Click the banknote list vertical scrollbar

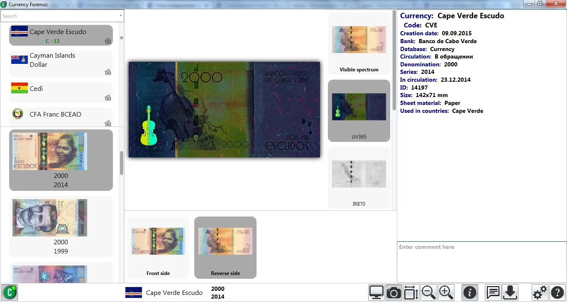(122, 163)
